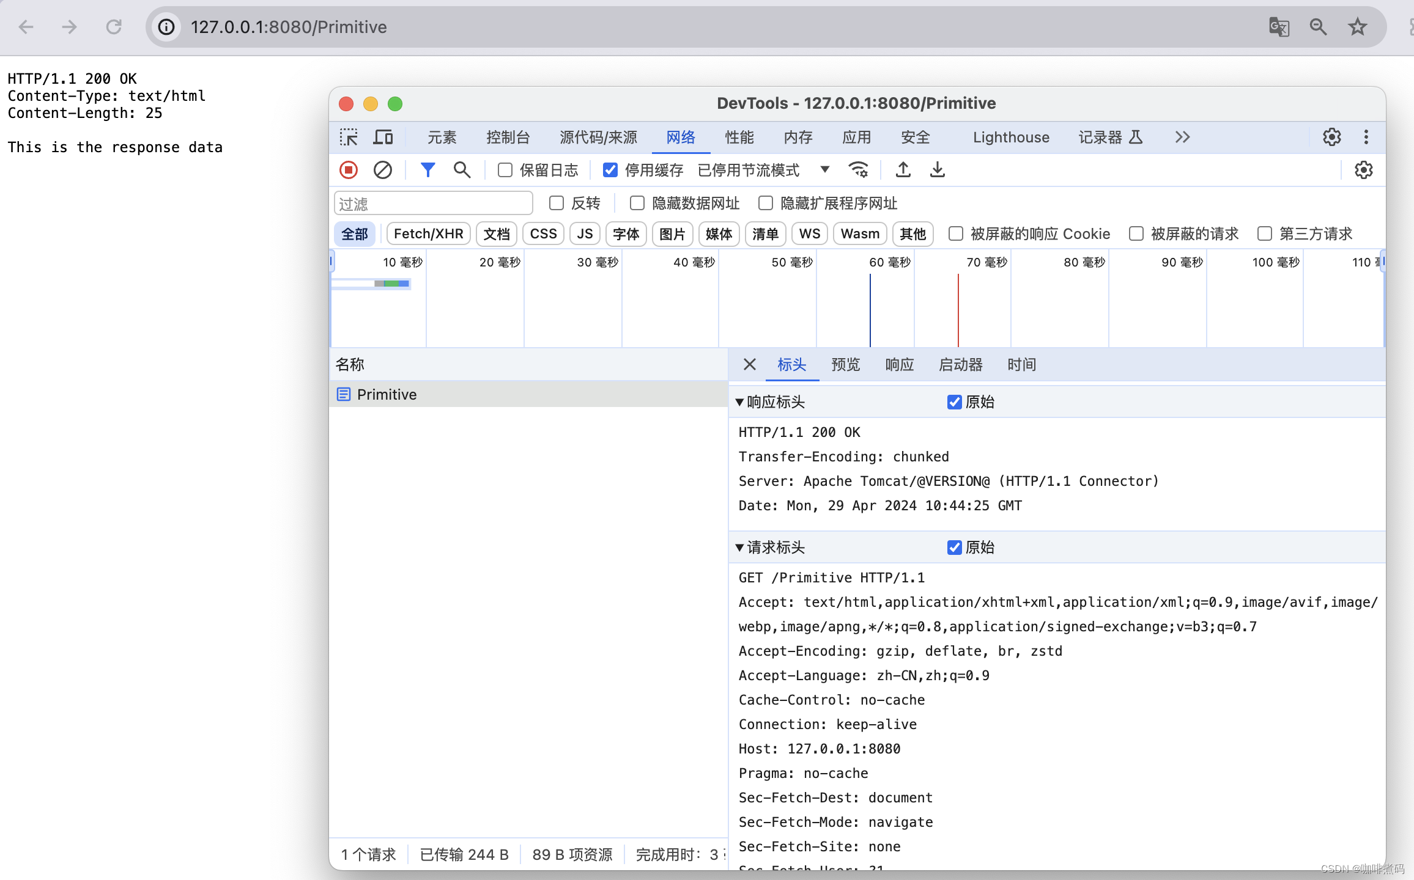Clear the network log with the clear icon
The height and width of the screenshot is (880, 1414).
click(x=383, y=170)
